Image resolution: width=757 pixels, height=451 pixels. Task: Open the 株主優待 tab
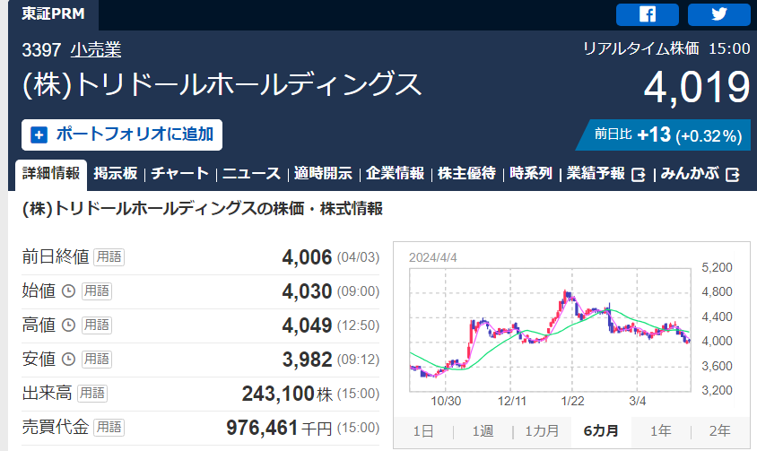click(x=466, y=173)
